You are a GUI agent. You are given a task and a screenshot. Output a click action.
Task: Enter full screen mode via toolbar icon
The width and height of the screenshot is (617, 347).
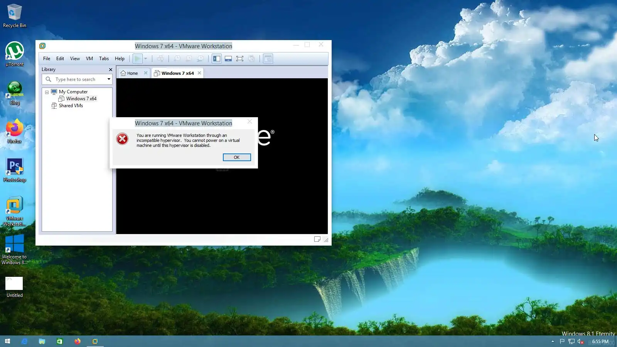click(x=240, y=59)
